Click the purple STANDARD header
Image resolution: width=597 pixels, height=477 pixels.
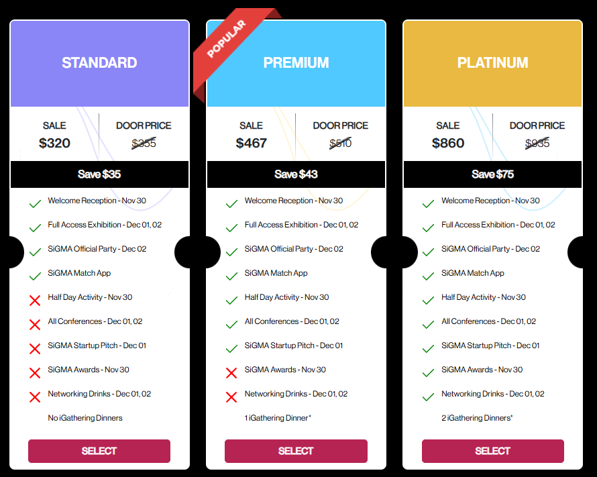[99, 63]
